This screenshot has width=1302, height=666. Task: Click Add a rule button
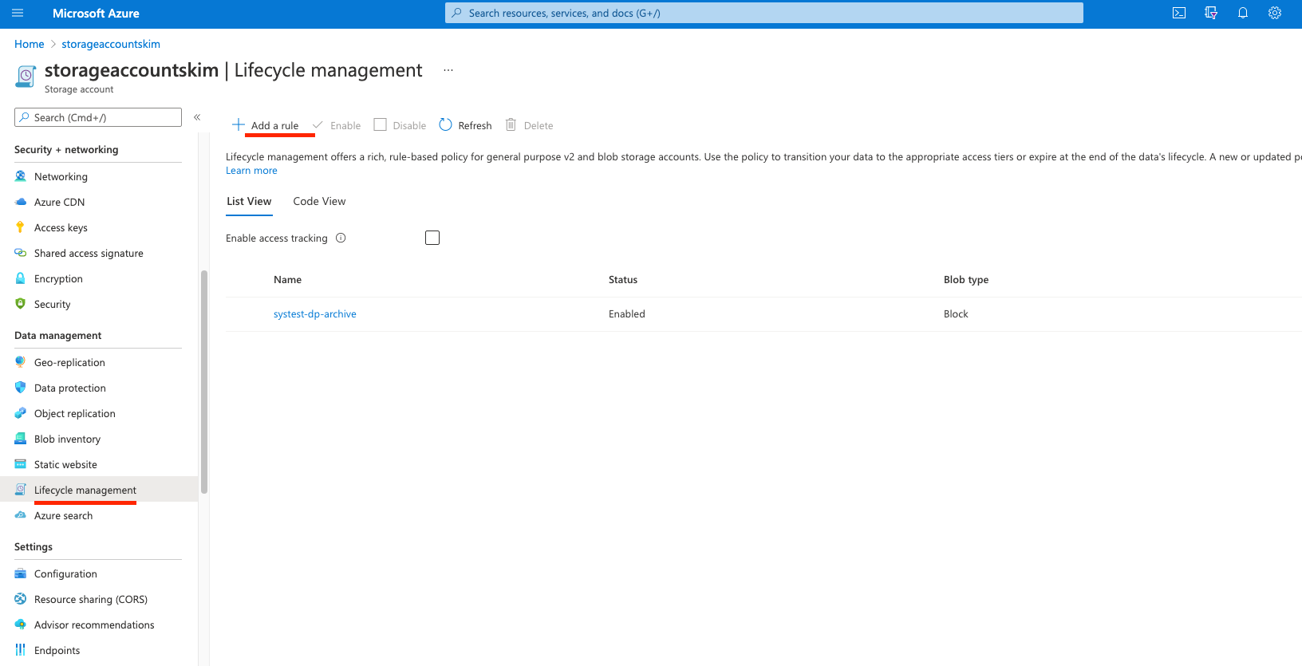tap(266, 125)
